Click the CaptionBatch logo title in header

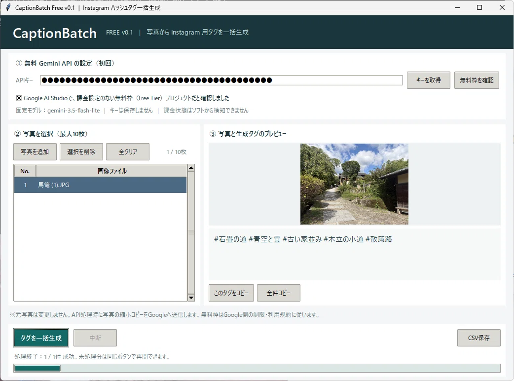coord(55,33)
